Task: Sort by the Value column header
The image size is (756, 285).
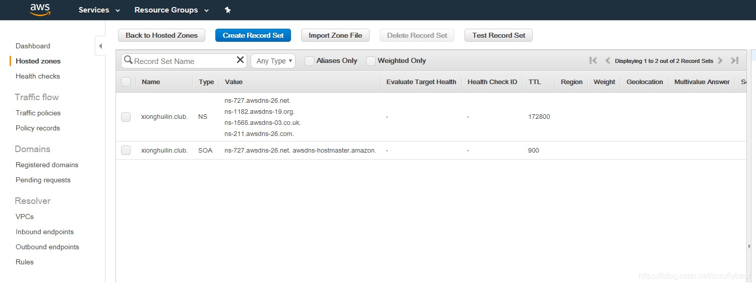Action: (x=234, y=82)
